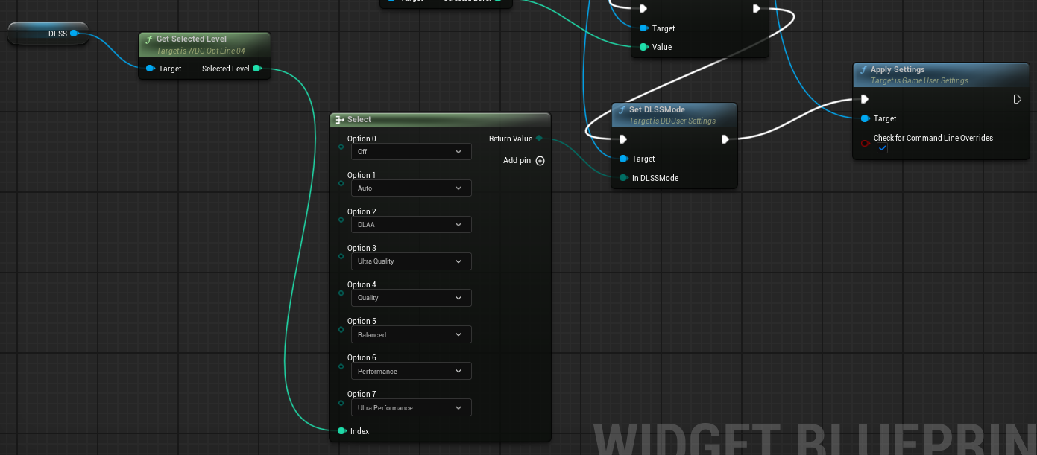This screenshot has width=1037, height=455.
Task: Select the Get Selected Level node title
Action: [x=192, y=39]
